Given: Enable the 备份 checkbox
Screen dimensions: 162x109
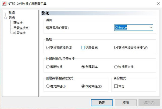Looking at the screenshot, I should tap(116, 86).
